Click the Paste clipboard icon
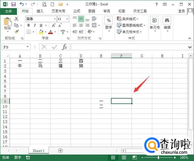 tap(7, 22)
